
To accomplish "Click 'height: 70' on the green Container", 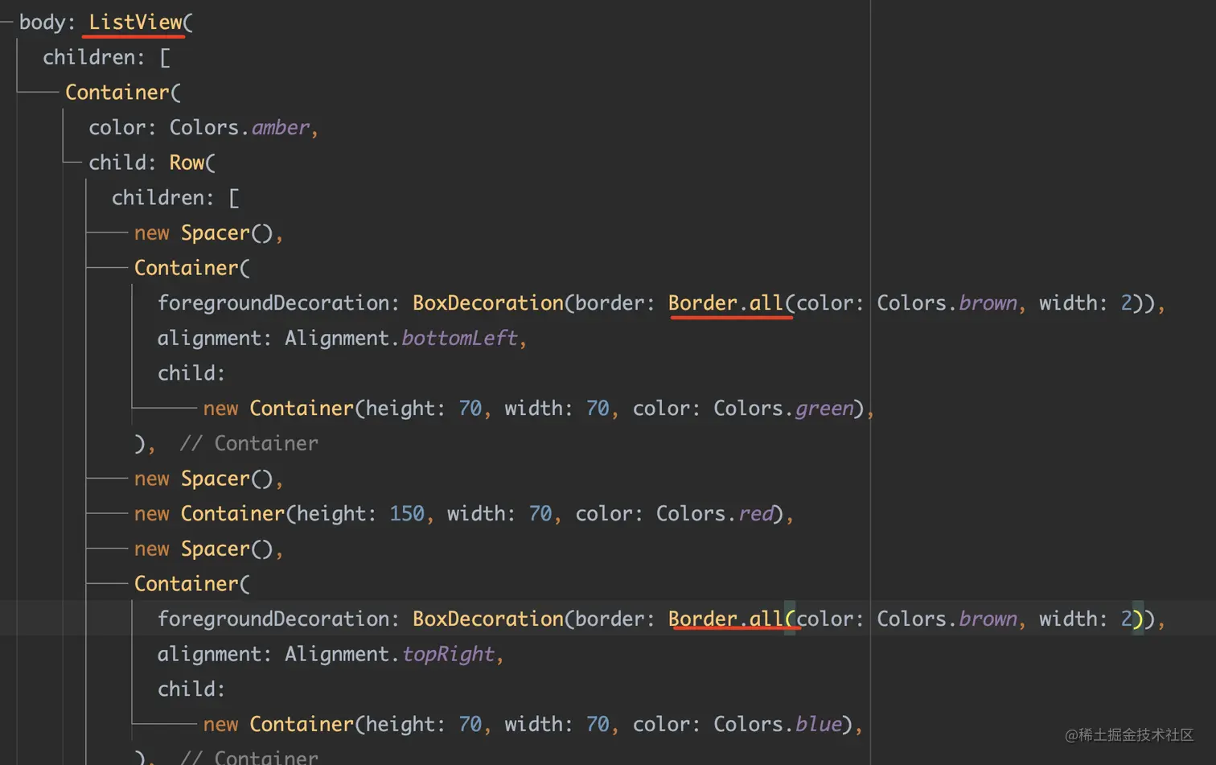I will point(423,408).
